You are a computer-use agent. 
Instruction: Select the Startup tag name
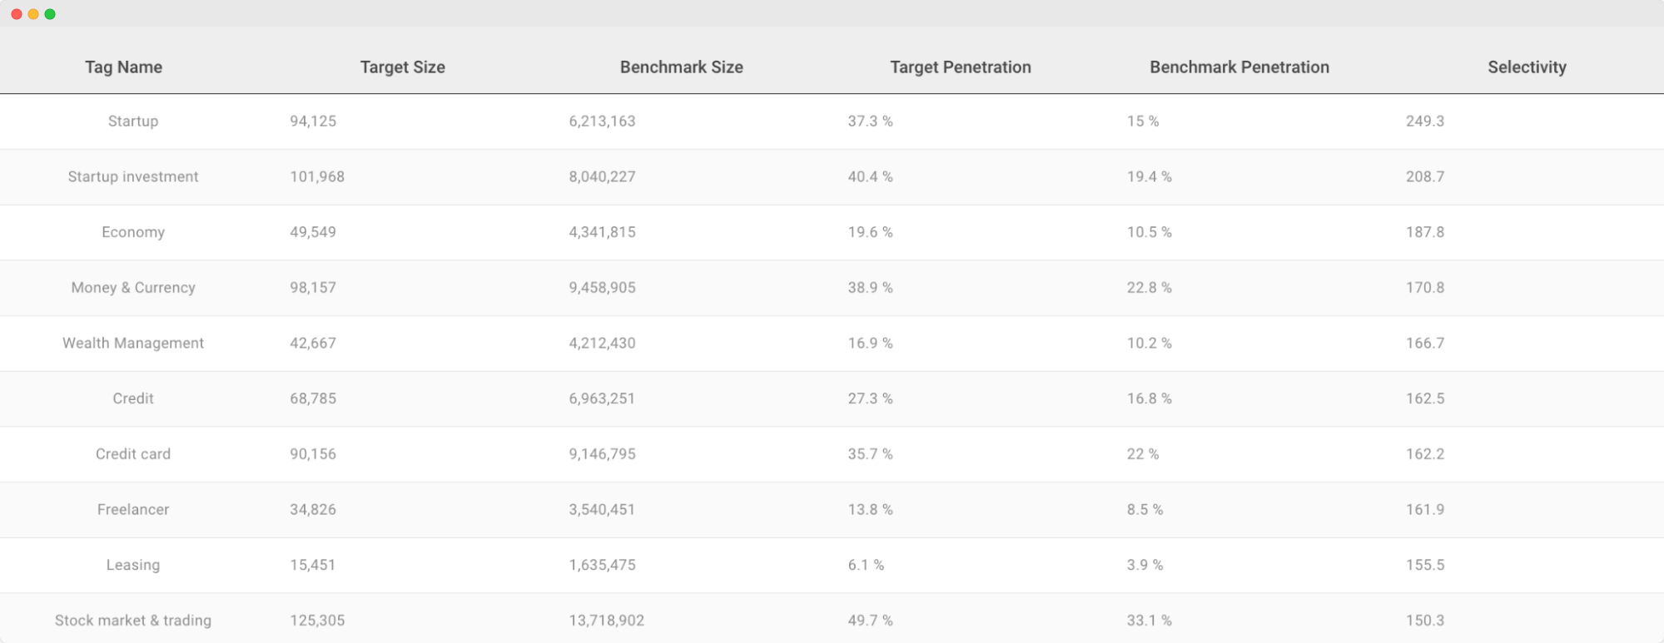pyautogui.click(x=133, y=121)
